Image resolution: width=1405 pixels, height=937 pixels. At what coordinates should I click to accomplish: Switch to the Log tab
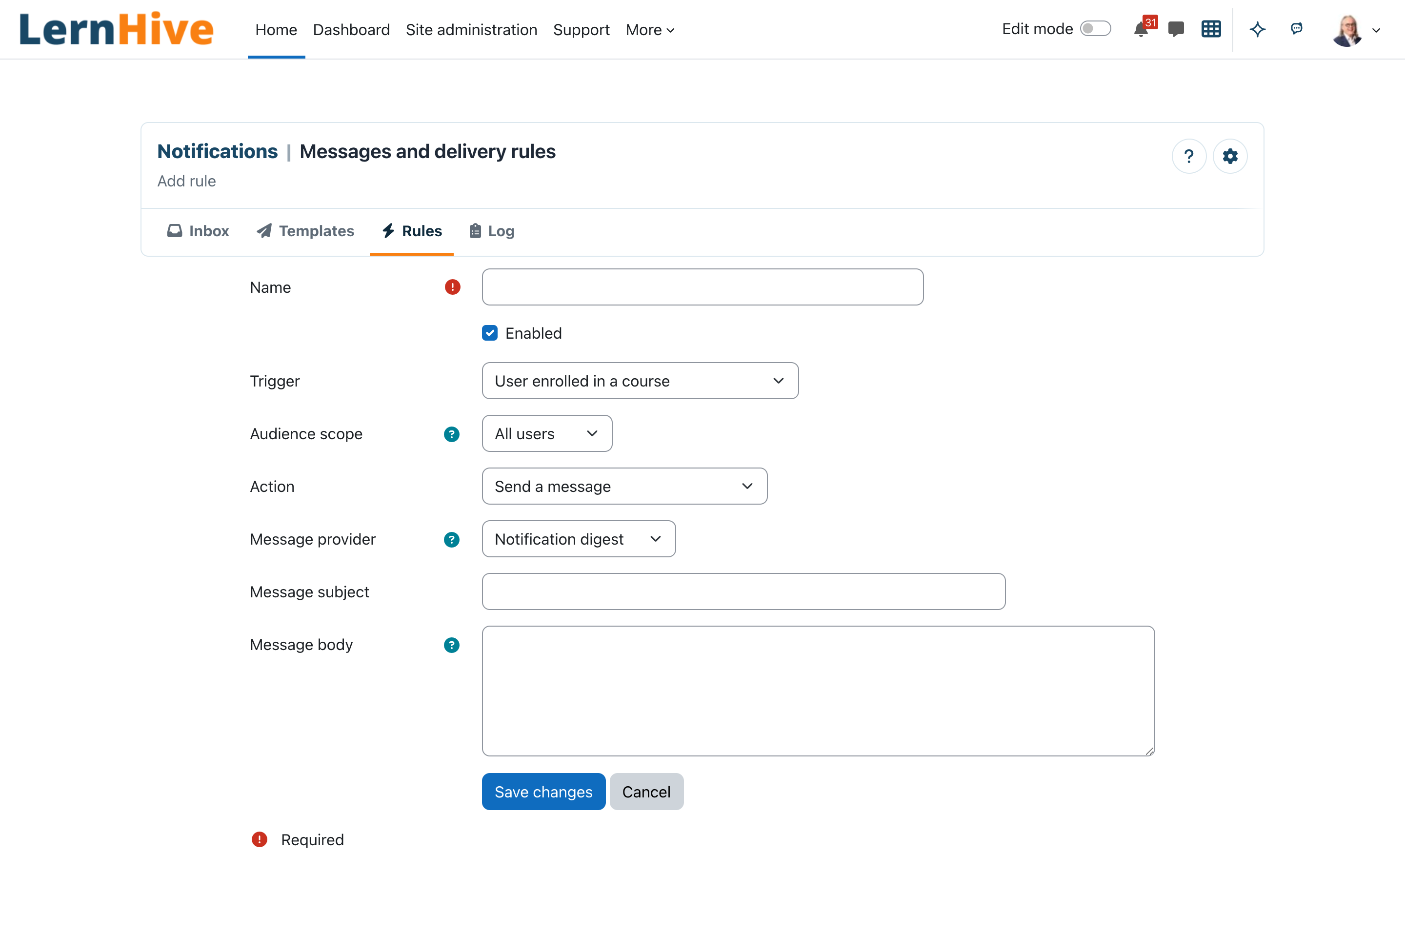(x=492, y=231)
